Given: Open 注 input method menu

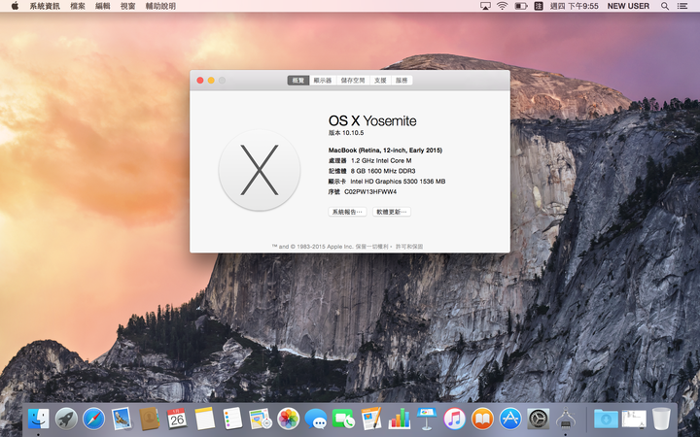Looking at the screenshot, I should [x=539, y=6].
